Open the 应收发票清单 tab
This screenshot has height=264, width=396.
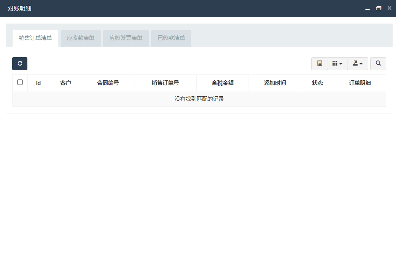[x=126, y=38]
